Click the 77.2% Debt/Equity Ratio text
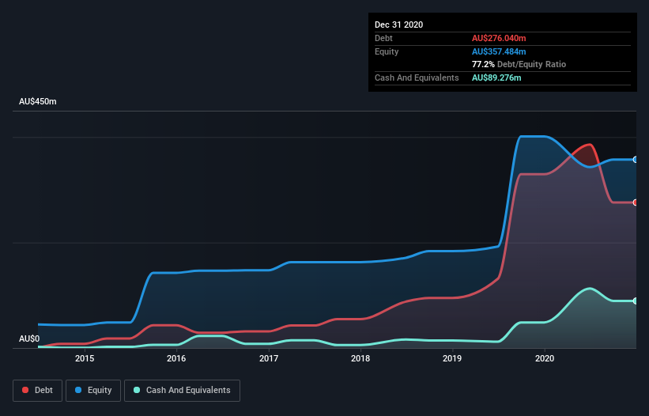The image size is (649, 416). tap(519, 64)
